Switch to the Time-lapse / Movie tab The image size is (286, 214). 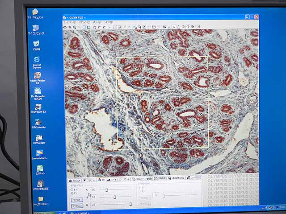click(x=142, y=179)
